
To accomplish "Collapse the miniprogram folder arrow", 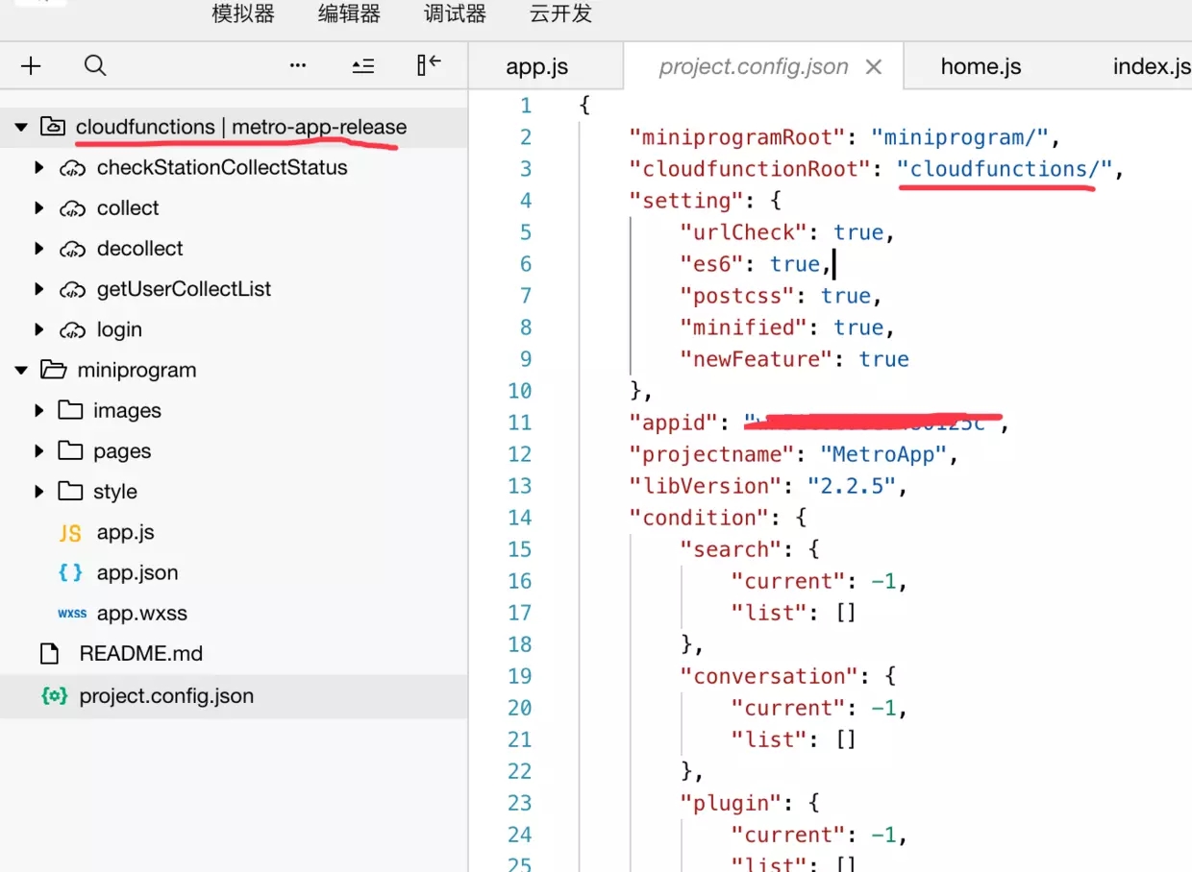I will (x=21, y=371).
